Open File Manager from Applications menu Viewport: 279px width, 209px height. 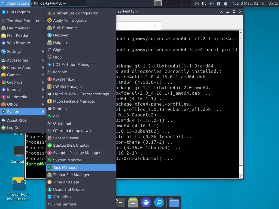23,28
